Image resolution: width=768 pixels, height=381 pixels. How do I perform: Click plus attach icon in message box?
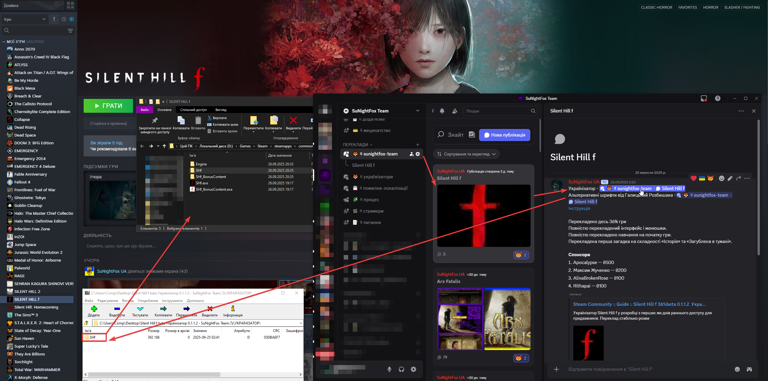[x=556, y=369]
